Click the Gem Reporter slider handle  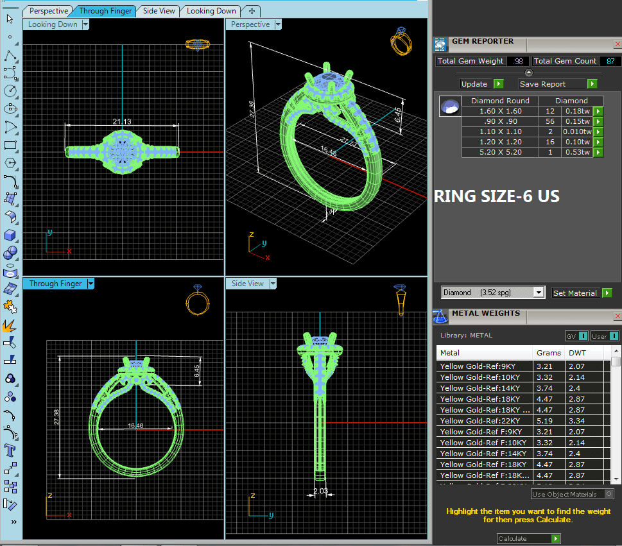tap(528, 73)
